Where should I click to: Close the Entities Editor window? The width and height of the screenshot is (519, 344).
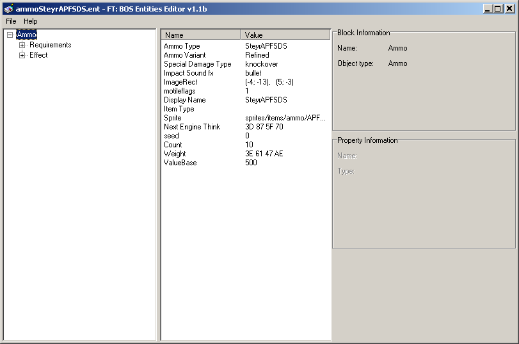click(x=509, y=8)
